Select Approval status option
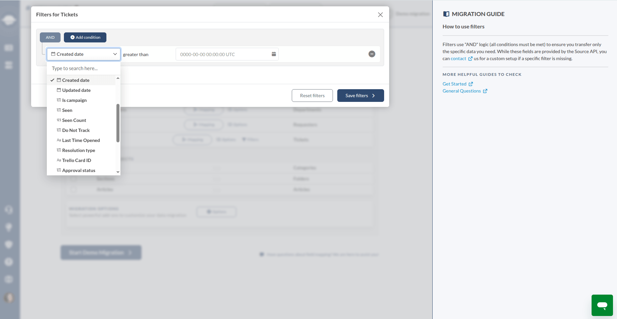The image size is (617, 319). click(81, 170)
